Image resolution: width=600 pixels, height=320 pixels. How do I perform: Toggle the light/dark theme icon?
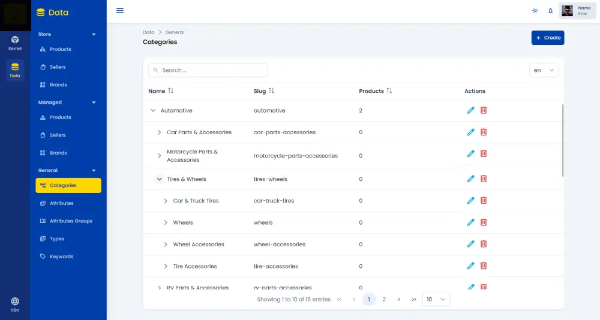point(535,11)
